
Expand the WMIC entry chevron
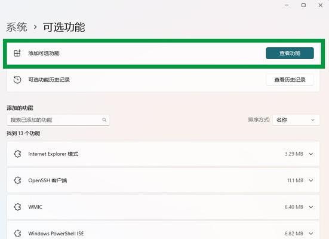click(x=311, y=207)
